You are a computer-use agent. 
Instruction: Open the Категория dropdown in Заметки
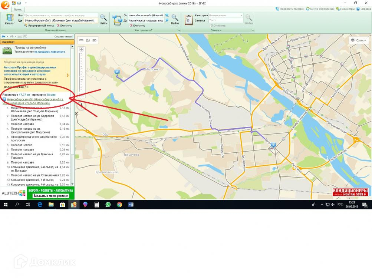pyautogui.click(x=242, y=16)
